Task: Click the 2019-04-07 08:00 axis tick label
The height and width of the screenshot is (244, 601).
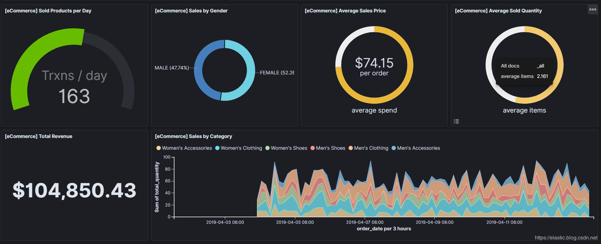Action: (365, 222)
